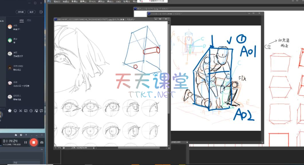The height and width of the screenshot is (165, 304).
Task: Click the 更多 button in the chat header
Action: tap(31, 12)
